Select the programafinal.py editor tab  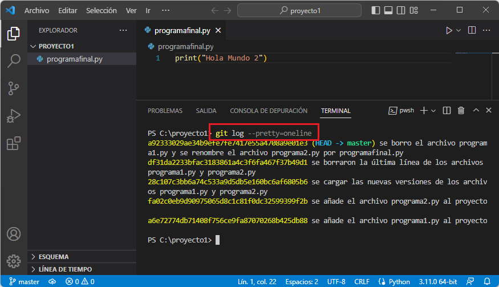(182, 30)
